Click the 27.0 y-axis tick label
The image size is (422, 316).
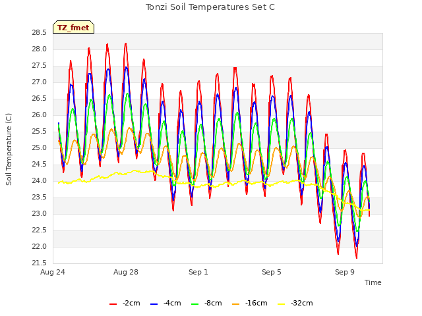click(40, 82)
